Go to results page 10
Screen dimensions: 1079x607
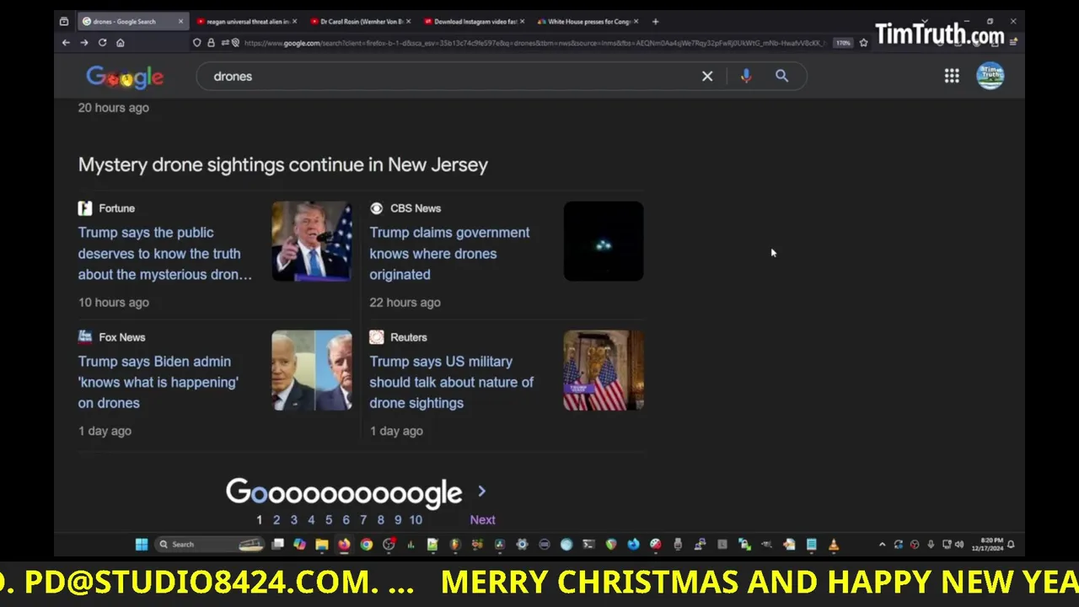[x=416, y=519]
